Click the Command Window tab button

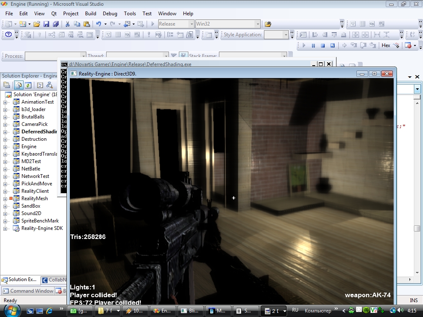point(28,291)
